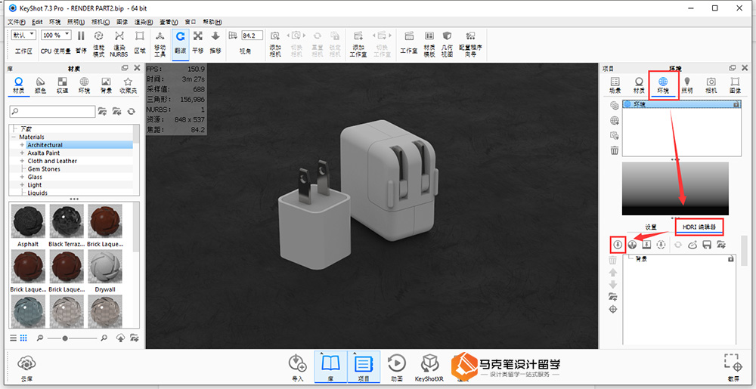Viewport: 756px width, 389px height.
Task: Launch KeyShotXR
Action: [x=429, y=369]
